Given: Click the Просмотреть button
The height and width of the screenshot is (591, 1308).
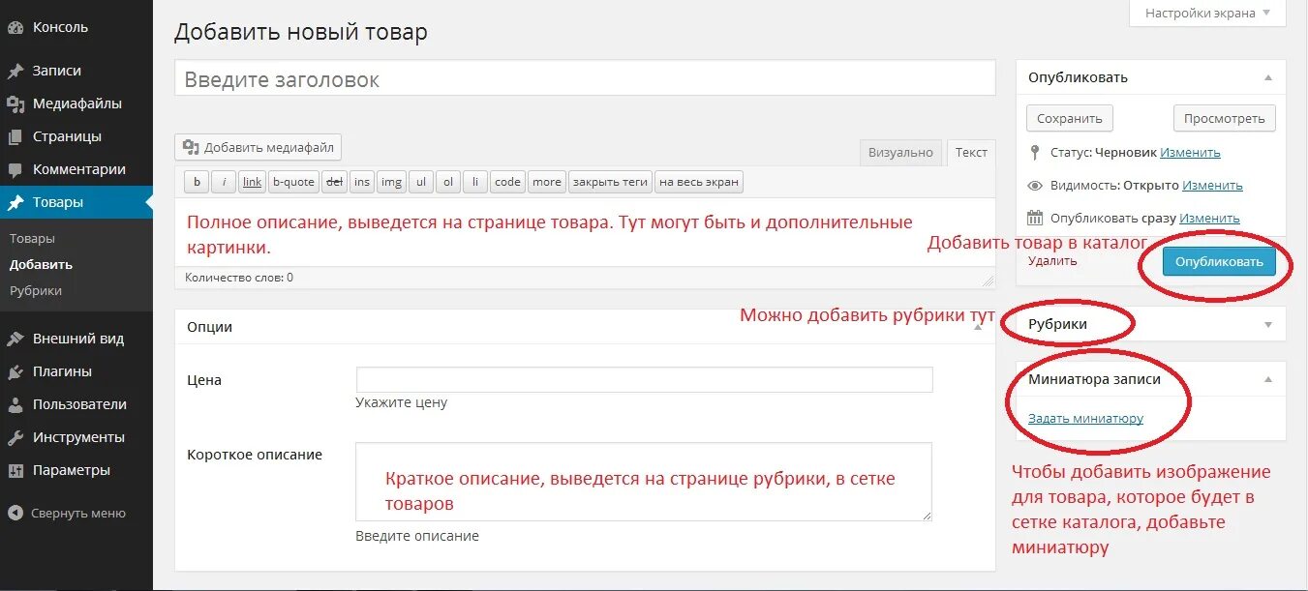Looking at the screenshot, I should click(1225, 118).
